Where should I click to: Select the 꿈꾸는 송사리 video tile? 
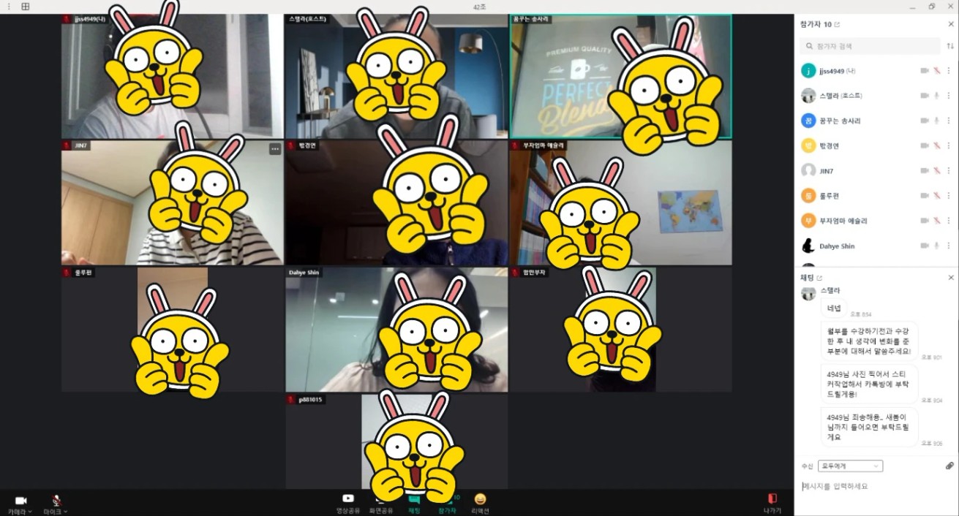621,76
